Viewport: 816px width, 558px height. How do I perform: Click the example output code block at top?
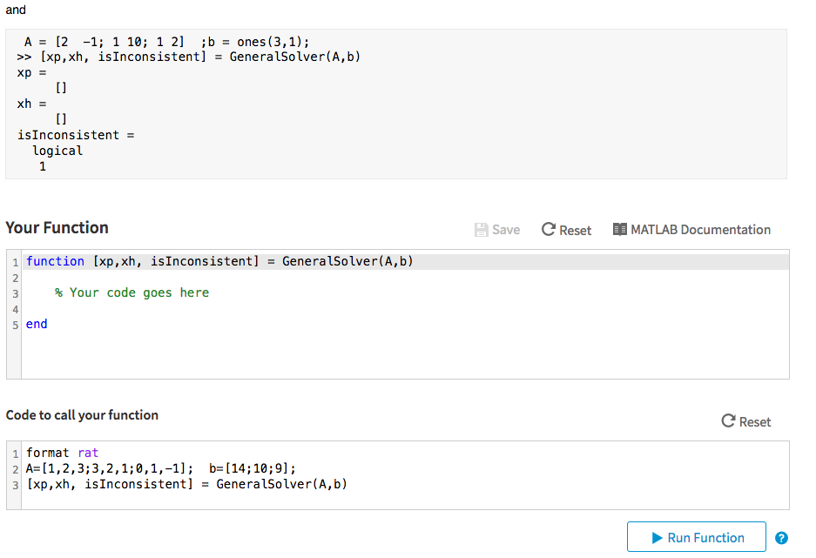395,104
